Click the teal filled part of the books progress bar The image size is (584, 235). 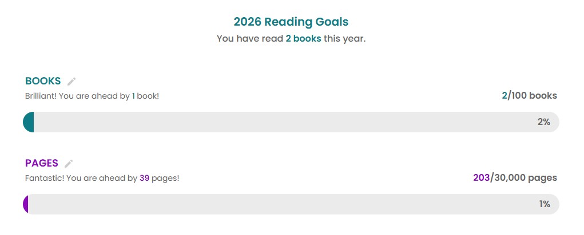click(x=29, y=122)
